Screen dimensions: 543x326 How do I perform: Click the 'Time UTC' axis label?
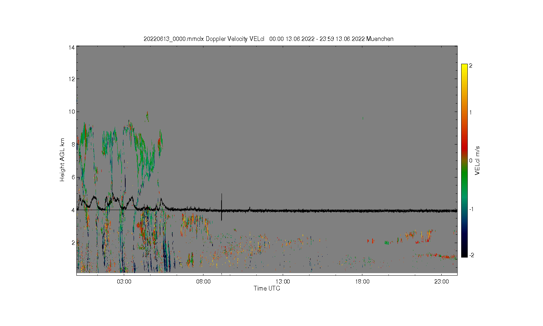point(267,289)
